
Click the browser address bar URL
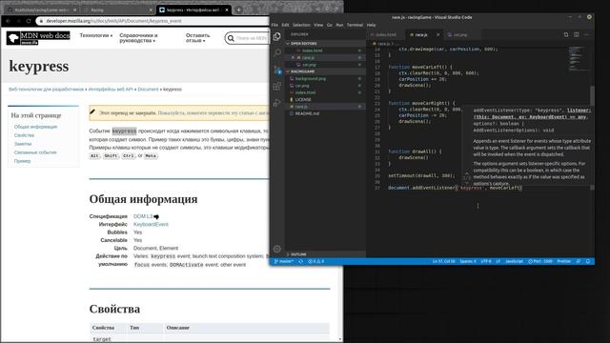tap(113, 21)
